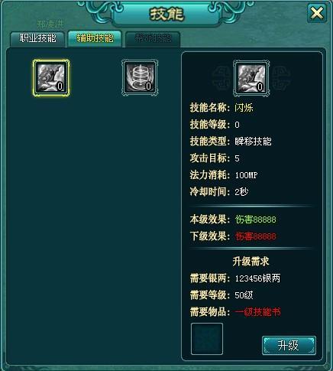Click the 123456银两 cost value
Image resolution: width=333 pixels, height=371 pixels.
point(257,278)
